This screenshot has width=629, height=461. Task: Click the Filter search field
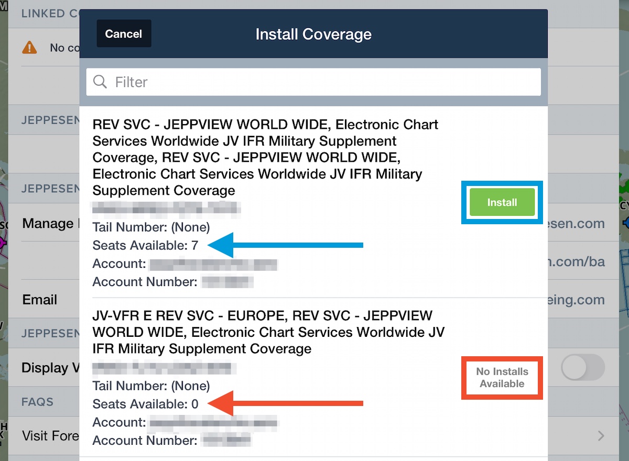pyautogui.click(x=313, y=82)
